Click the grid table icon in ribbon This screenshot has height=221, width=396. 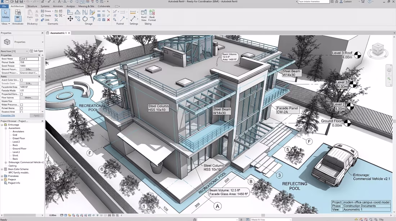coord(99,15)
